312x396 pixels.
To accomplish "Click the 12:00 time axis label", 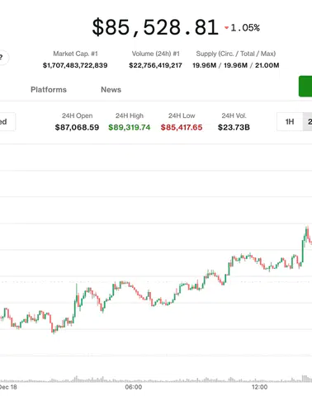I will 259,387.
